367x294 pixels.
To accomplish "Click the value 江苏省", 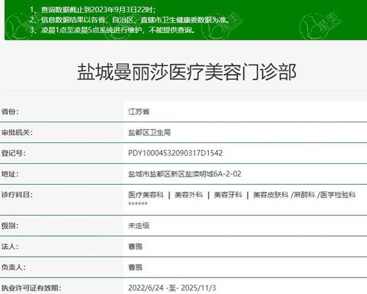I will (x=139, y=112).
